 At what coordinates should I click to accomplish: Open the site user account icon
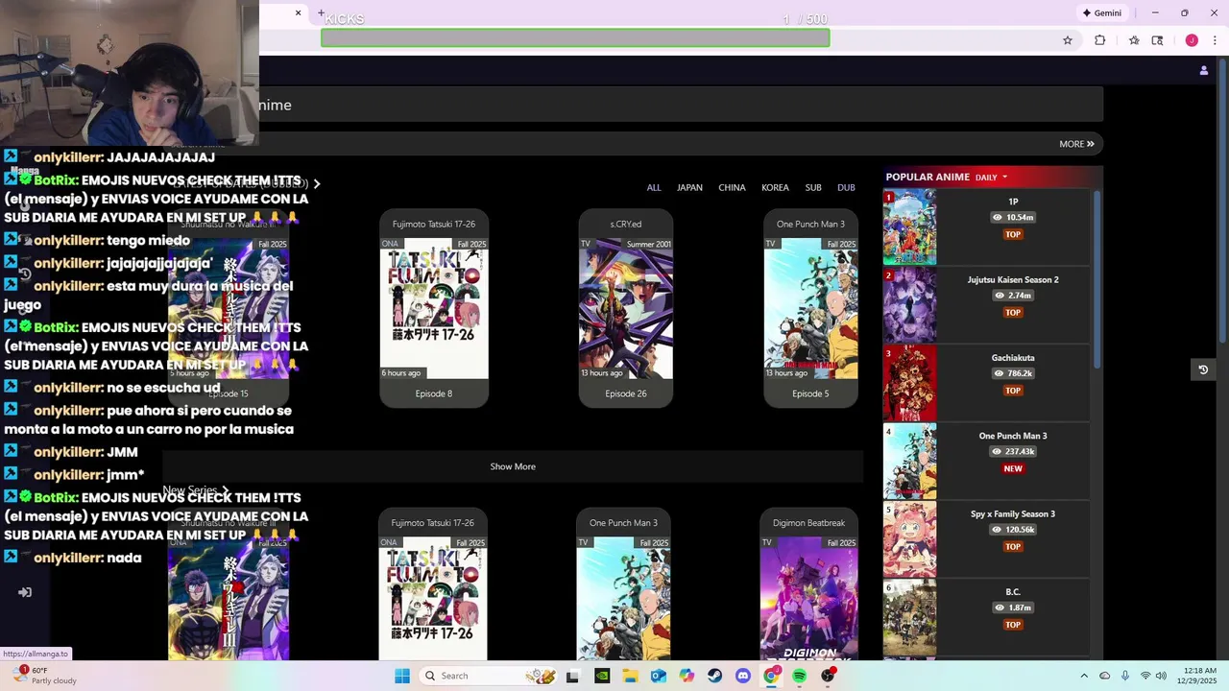pos(1204,70)
